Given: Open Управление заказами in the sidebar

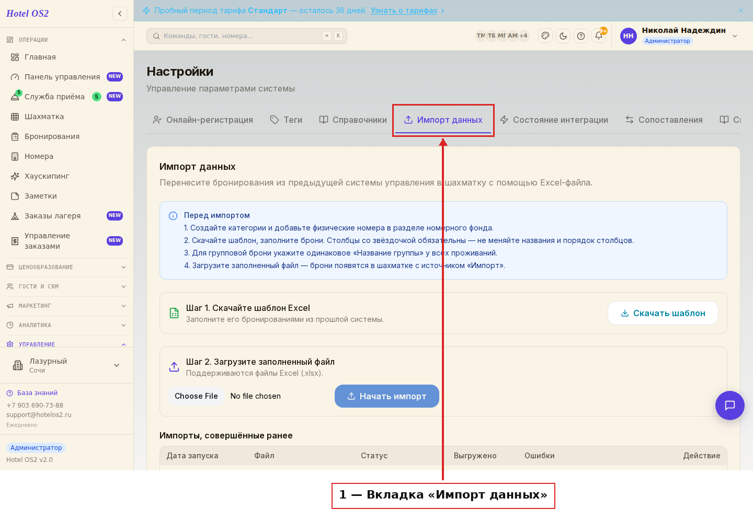Looking at the screenshot, I should 67,241.
